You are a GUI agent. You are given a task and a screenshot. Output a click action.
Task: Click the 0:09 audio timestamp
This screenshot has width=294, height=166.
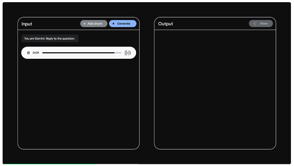tap(36, 53)
